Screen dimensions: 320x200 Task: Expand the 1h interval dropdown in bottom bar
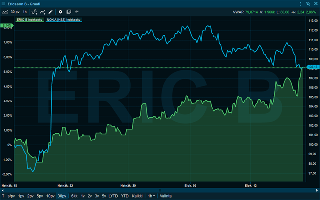pos(151,196)
